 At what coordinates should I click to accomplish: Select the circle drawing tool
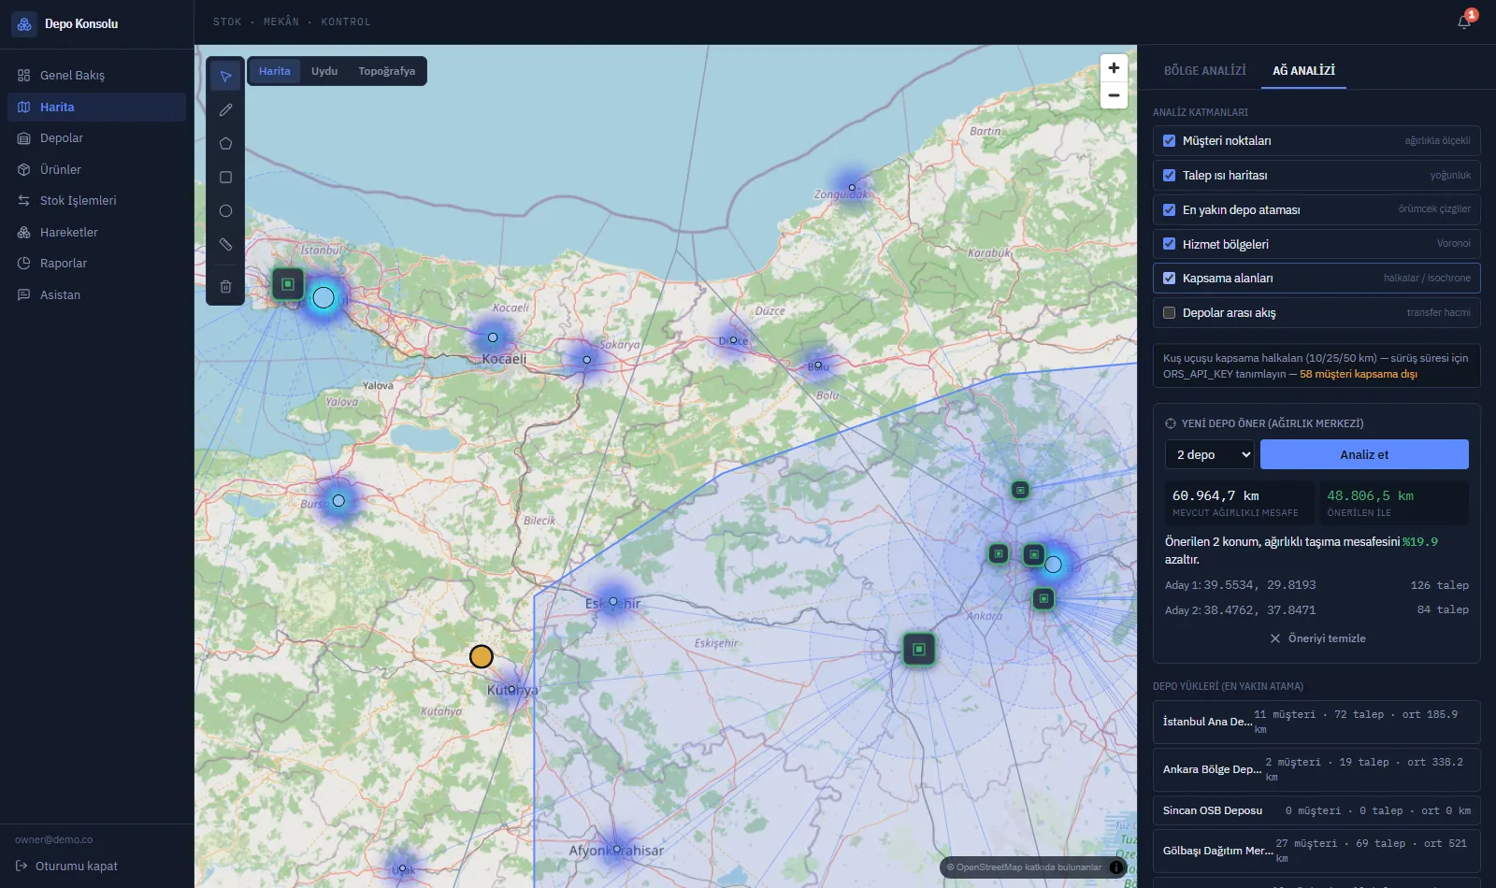(225, 211)
